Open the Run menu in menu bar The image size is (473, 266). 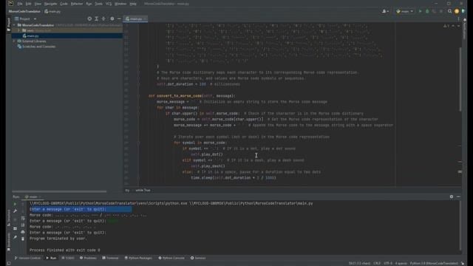pyautogui.click(x=89, y=4)
